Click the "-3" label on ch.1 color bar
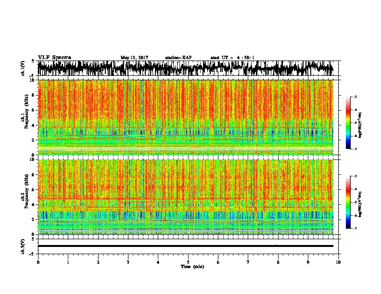Image resolution: width=381 pixels, height=294 pixels. 355,97
